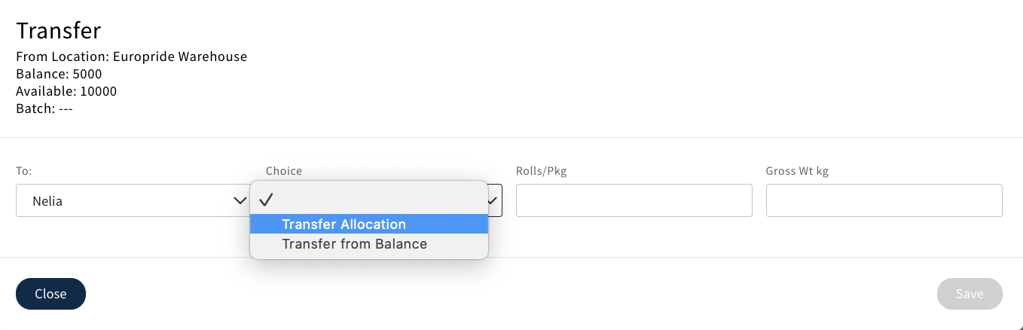The height and width of the screenshot is (330, 1023).
Task: Click the checkmark icon in the Choice list
Action: 265,200
